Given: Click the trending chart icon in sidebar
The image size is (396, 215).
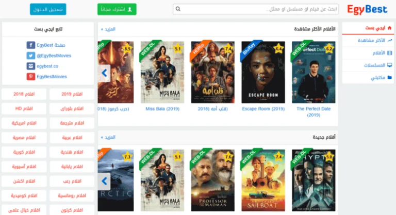Looking at the screenshot, I should click(x=390, y=40).
